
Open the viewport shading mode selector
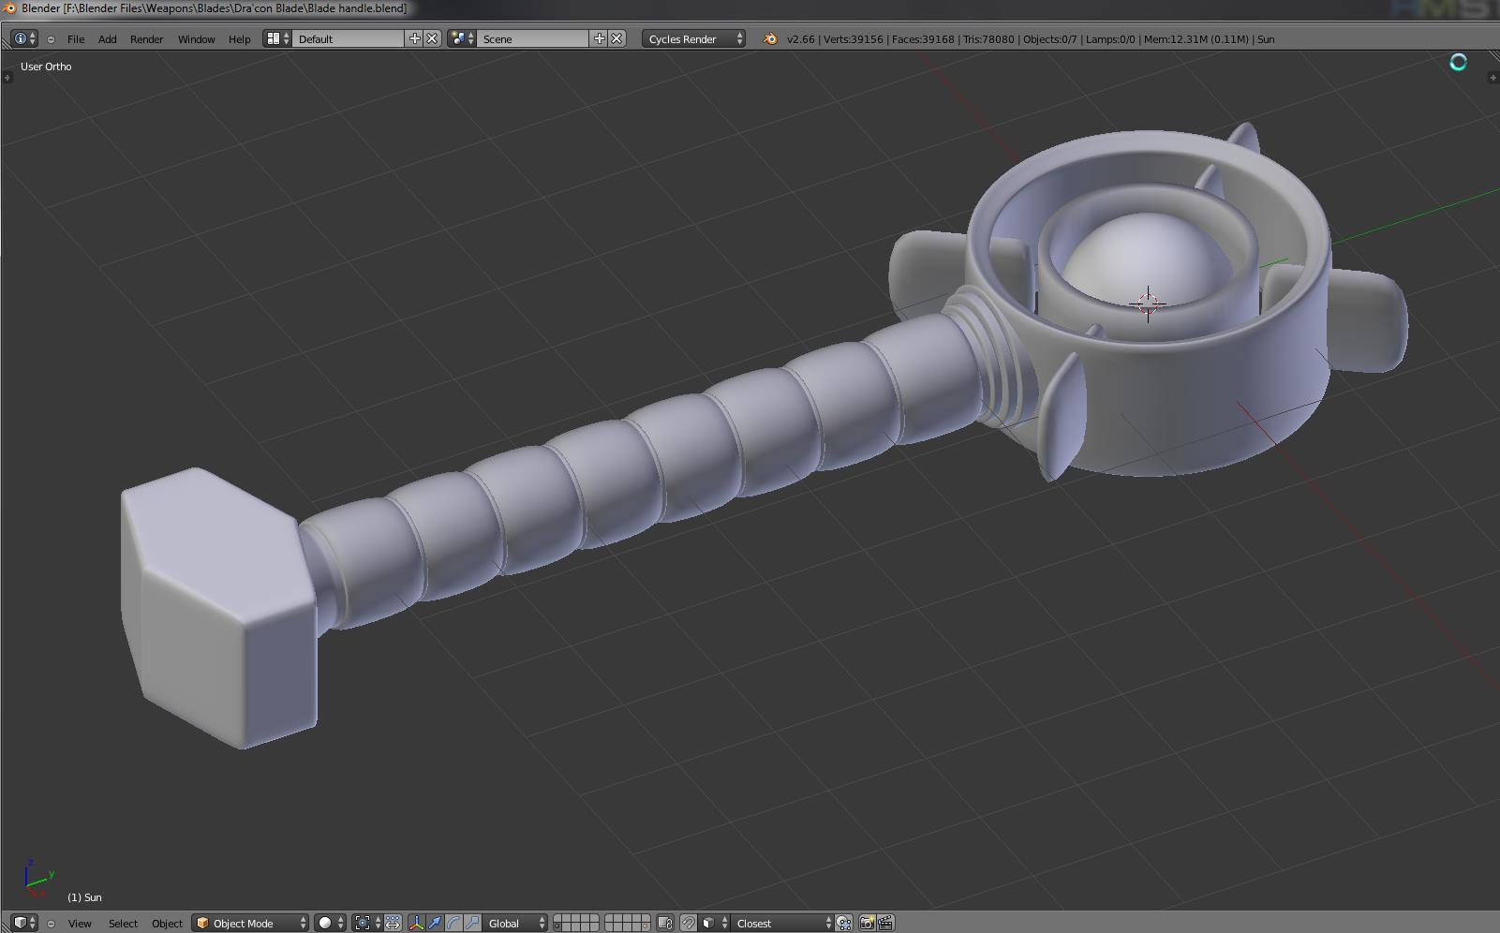coord(330,923)
